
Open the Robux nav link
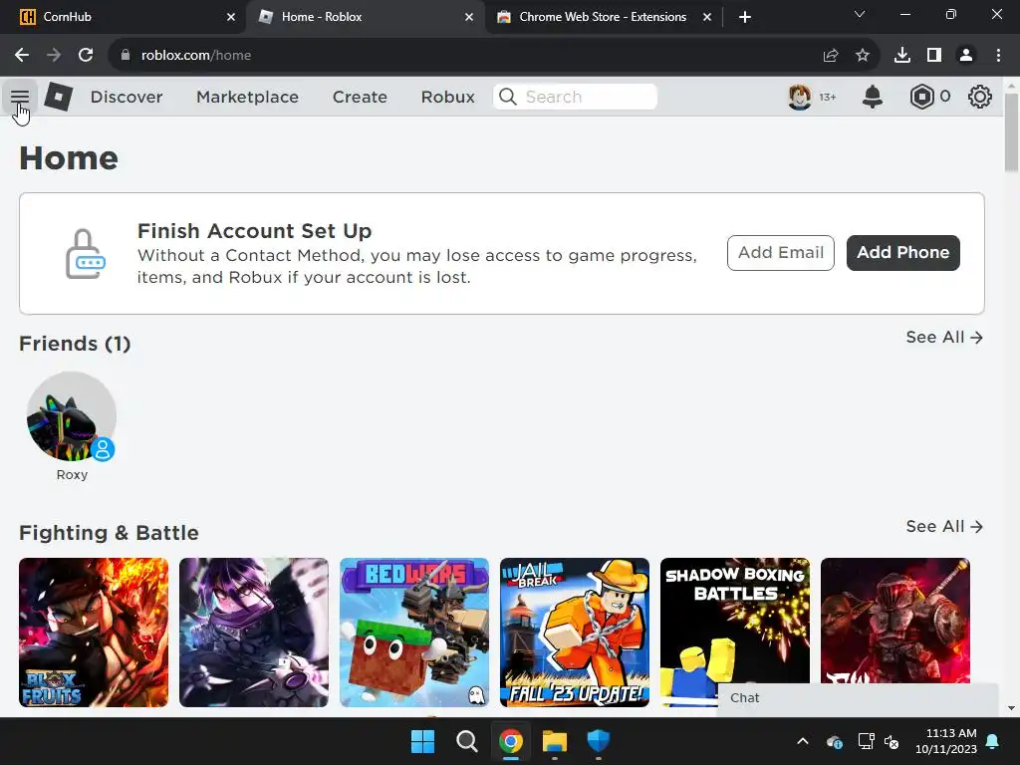pyautogui.click(x=447, y=97)
